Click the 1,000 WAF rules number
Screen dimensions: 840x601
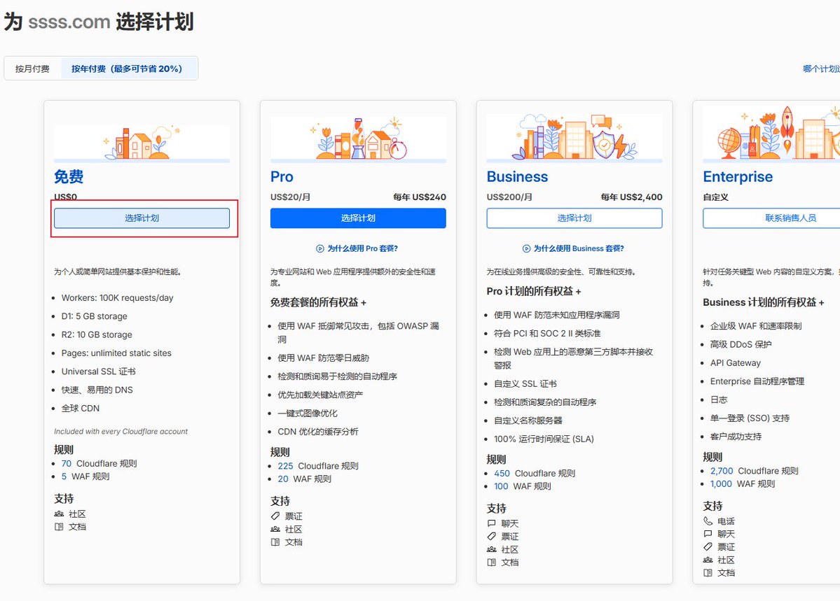point(721,483)
